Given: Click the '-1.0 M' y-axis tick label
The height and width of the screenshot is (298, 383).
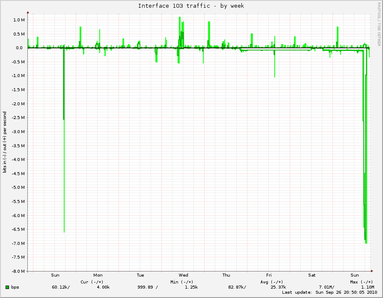Looking at the screenshot, I should tap(18, 76).
